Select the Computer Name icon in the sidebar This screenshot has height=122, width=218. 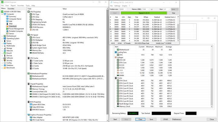(7, 19)
